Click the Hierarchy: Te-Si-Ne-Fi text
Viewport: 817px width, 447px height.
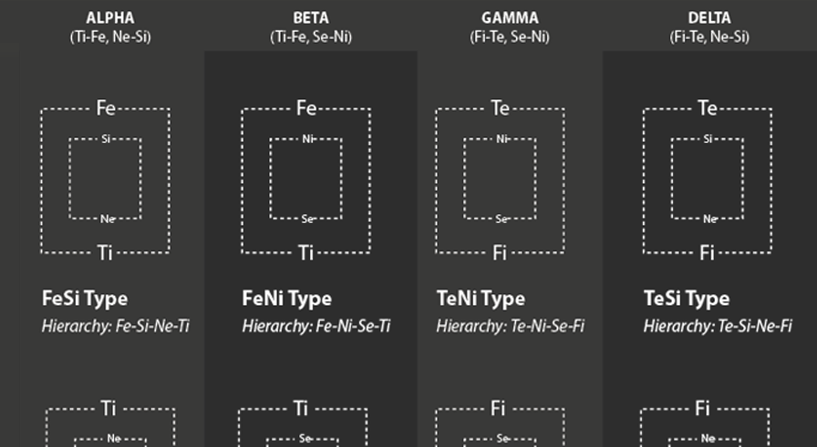pos(718,326)
